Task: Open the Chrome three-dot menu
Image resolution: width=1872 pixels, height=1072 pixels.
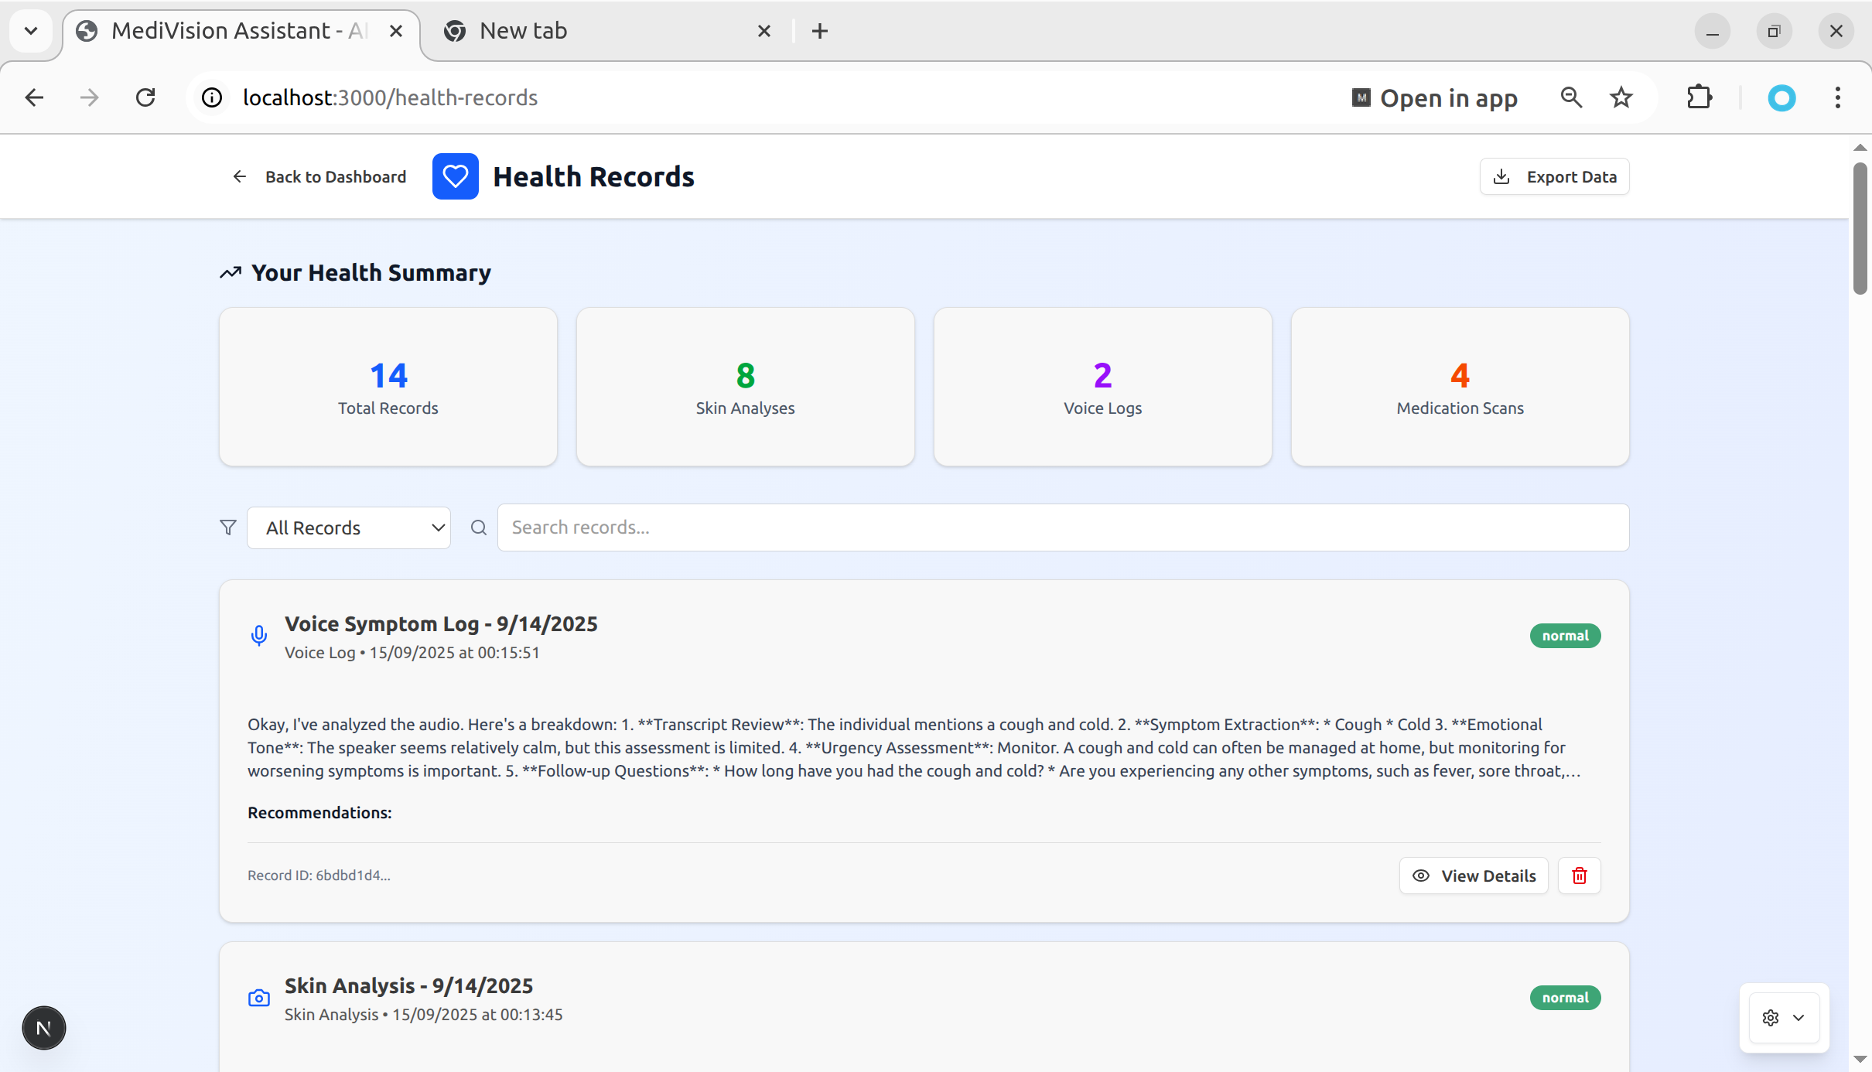Action: coord(1838,97)
